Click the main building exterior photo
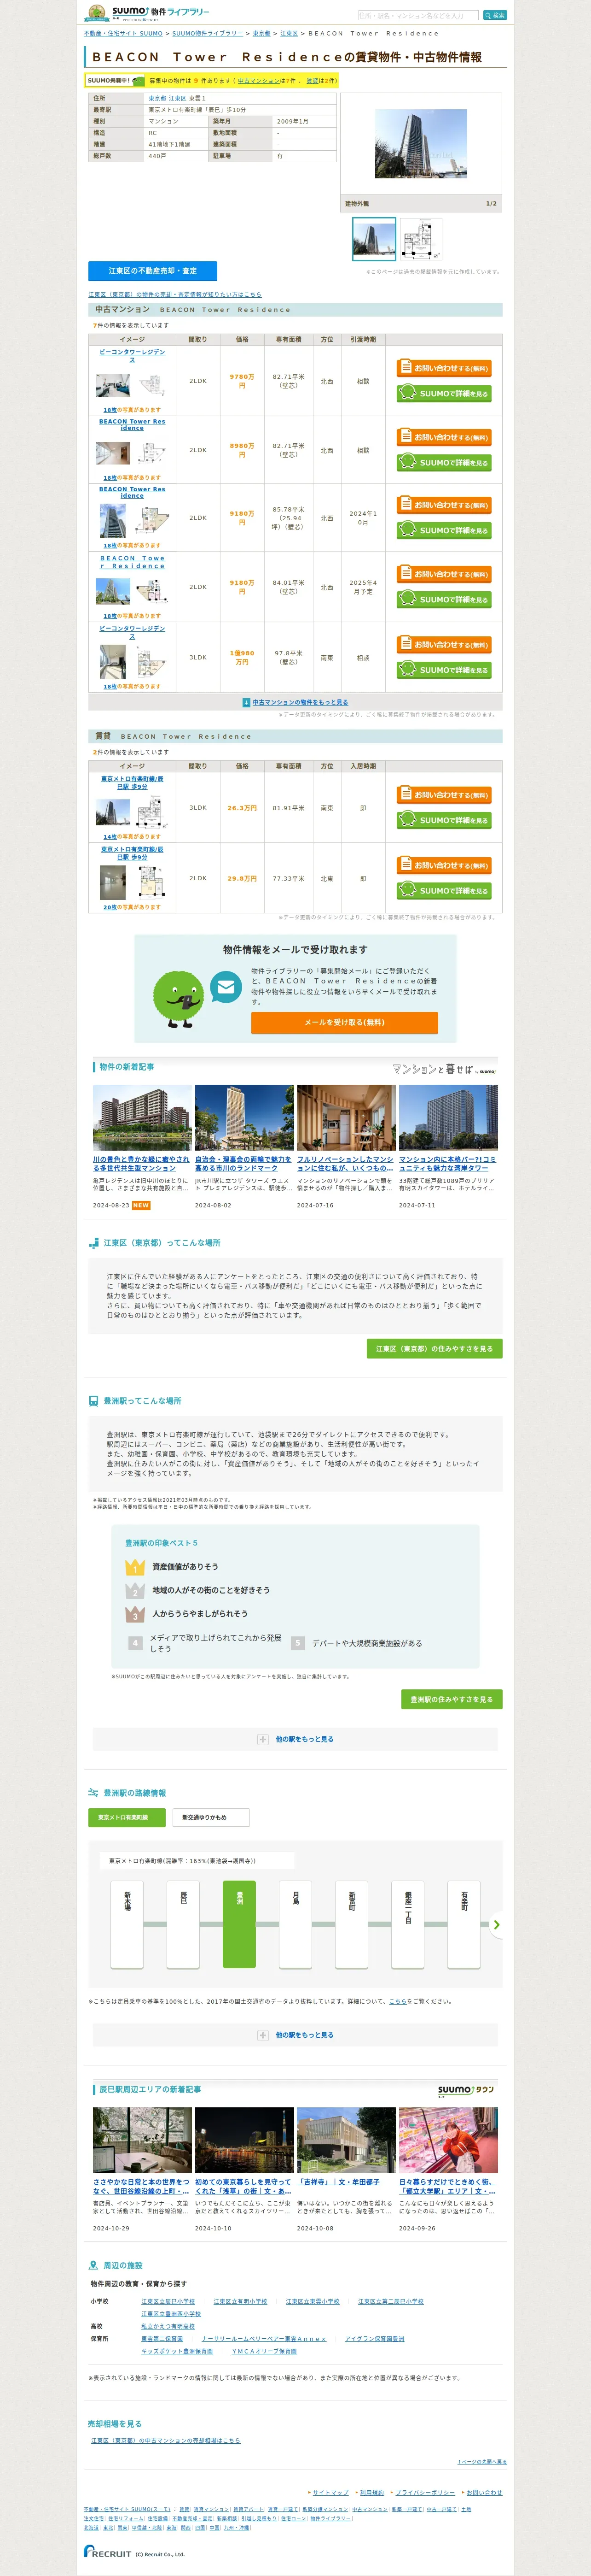 (421, 144)
